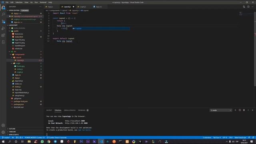Open Chrome from the taskbar
Image resolution: width=256 pixels, height=144 pixels.
(49, 142)
